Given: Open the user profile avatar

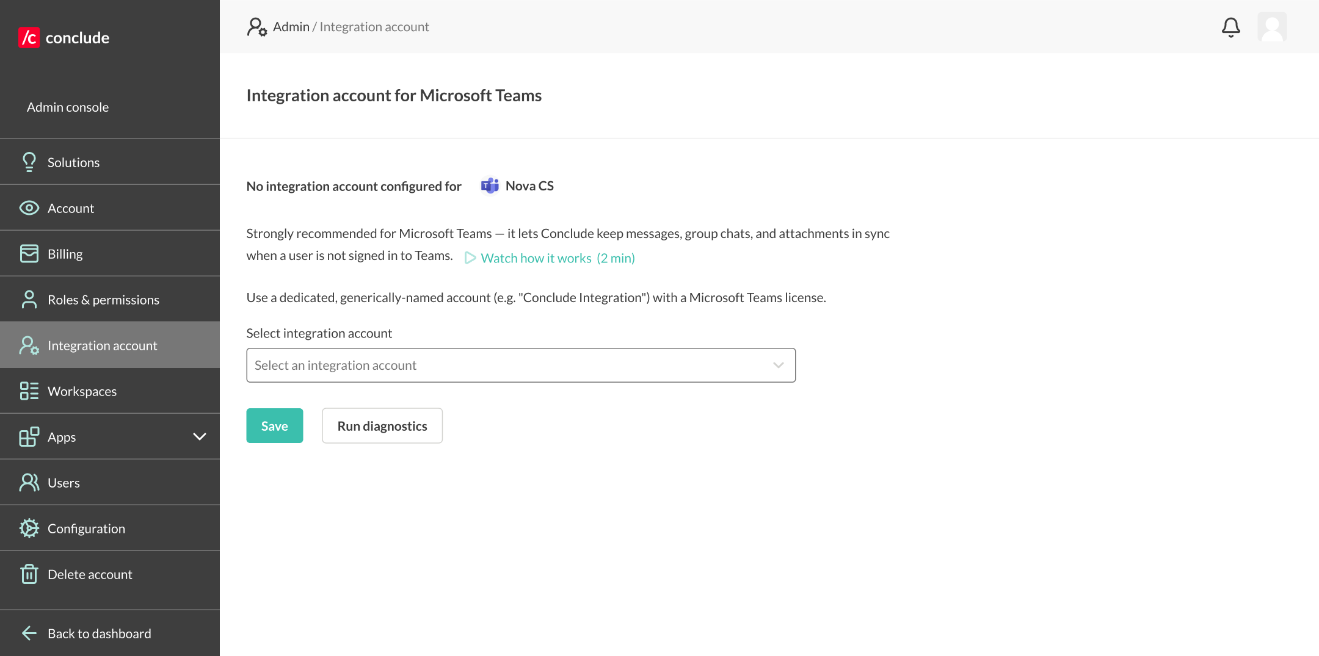Looking at the screenshot, I should coord(1272,27).
